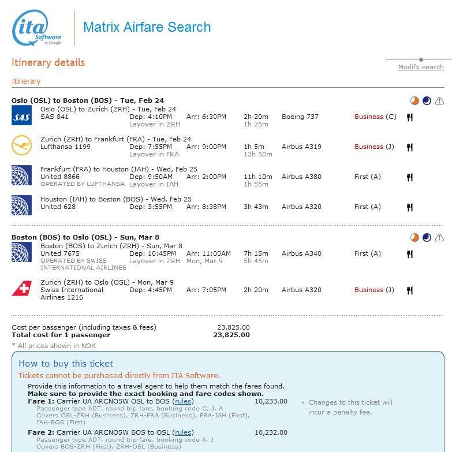Click the ITA Software logo
452x452 pixels.
(x=36, y=28)
